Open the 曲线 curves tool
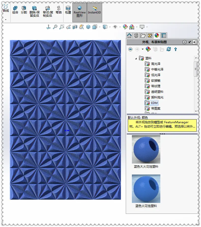This screenshot has width=201, height=227. pos(6,8)
